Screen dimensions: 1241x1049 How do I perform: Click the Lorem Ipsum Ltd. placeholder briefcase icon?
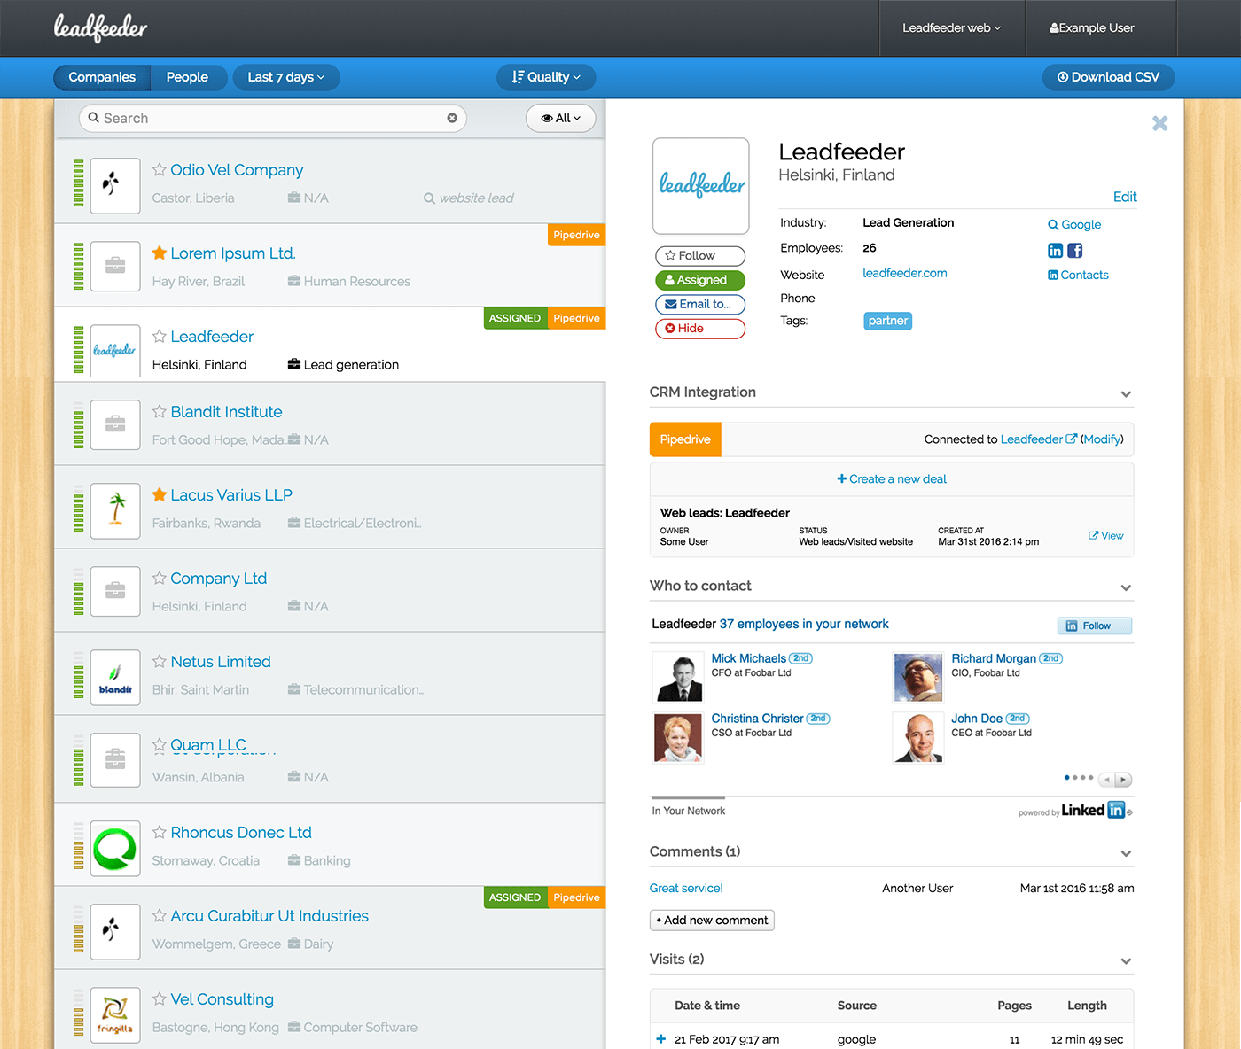pos(115,266)
